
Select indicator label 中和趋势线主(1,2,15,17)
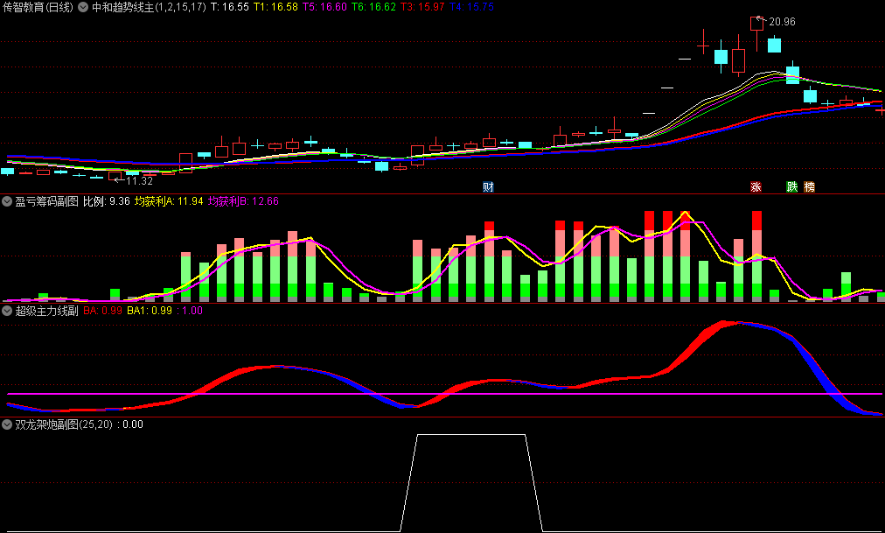149,7
